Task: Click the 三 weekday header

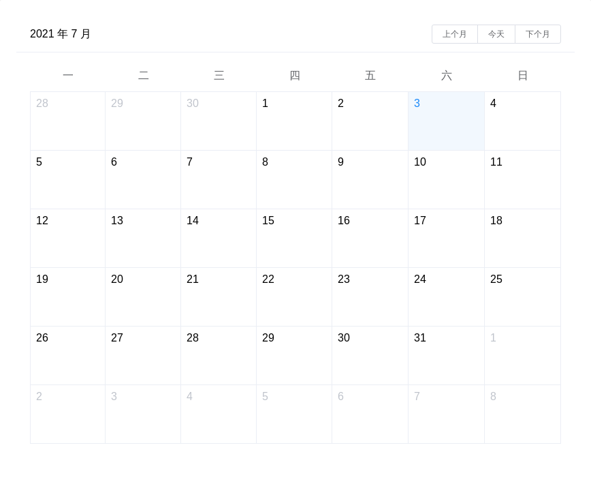Action: (219, 76)
